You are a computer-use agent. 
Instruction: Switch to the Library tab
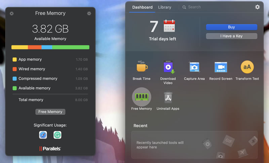pyautogui.click(x=165, y=7)
